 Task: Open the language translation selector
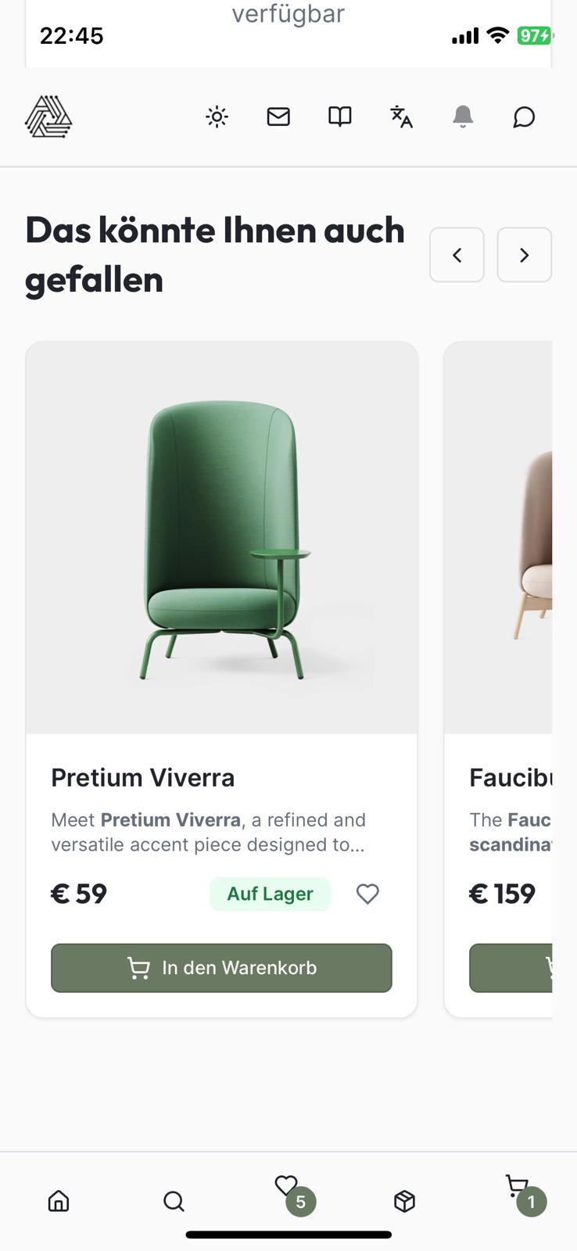tap(401, 117)
